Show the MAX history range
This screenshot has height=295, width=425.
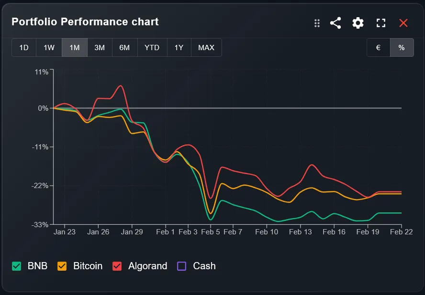(206, 47)
